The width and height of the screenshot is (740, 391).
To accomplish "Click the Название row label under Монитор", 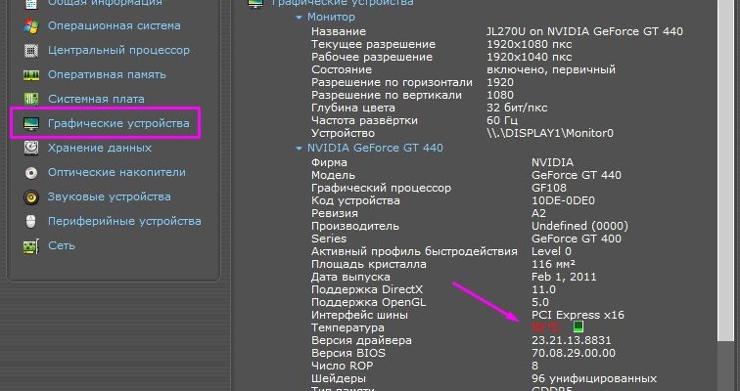I will coord(339,31).
